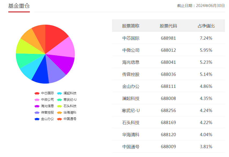Image resolution: width=229 pixels, height=157 pixels.
Task: Click 金山办公 name in table row
Action: pyautogui.click(x=131, y=86)
